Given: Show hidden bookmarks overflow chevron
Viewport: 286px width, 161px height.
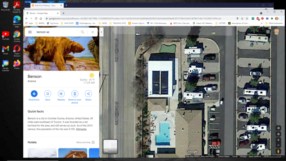Looking at the screenshot, I should coord(261,23).
